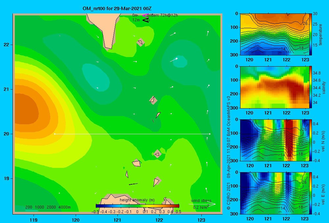329x223 pixels.
Task: Select the eastern endpoint of the transect line
Action: pos(210,134)
